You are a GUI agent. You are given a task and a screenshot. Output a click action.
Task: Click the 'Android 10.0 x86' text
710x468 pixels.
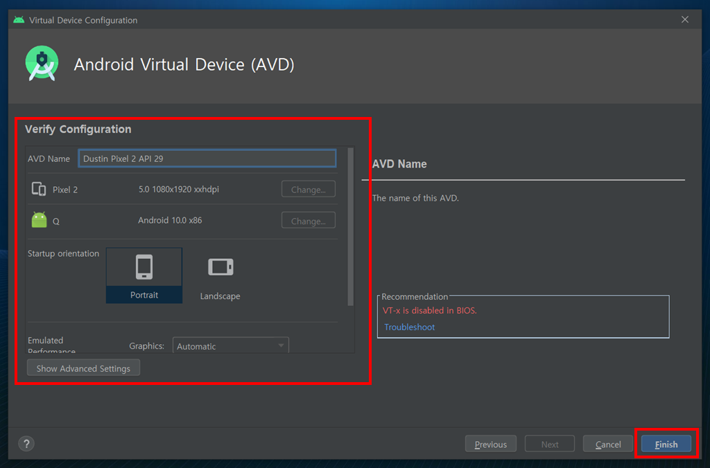tap(170, 220)
